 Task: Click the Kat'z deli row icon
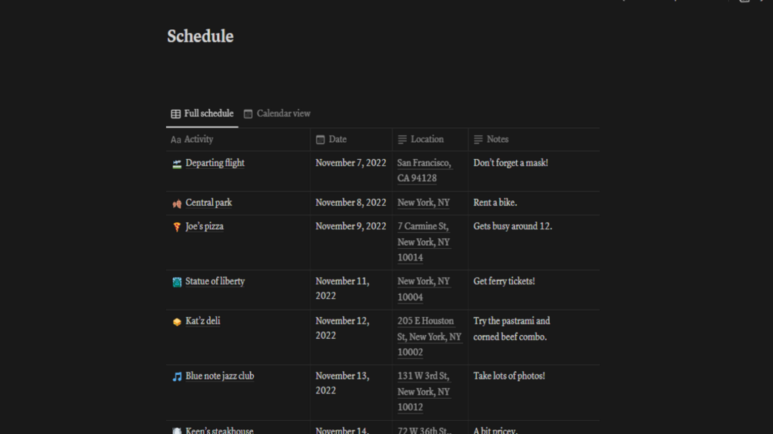177,322
